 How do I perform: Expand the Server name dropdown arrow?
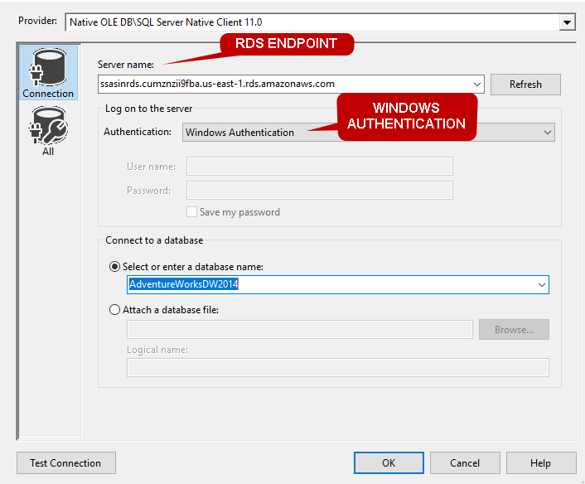click(x=476, y=85)
